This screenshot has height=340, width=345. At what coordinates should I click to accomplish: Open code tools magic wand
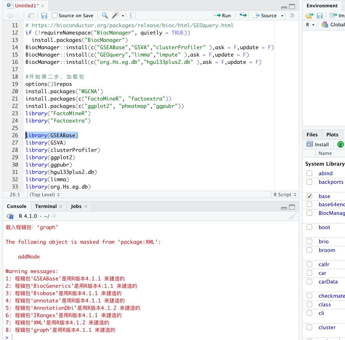pos(116,15)
